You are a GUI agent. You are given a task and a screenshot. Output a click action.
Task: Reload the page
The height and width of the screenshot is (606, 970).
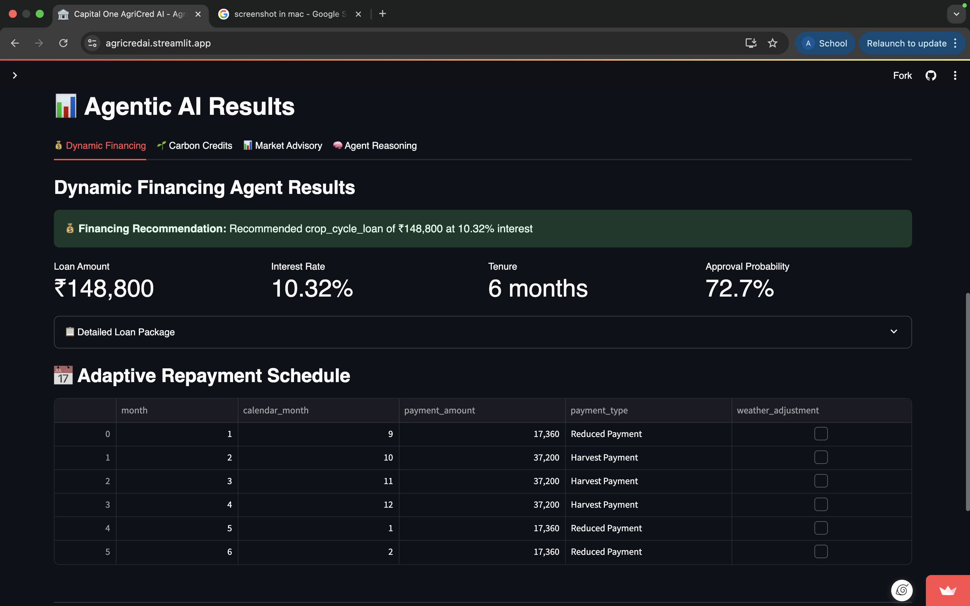pos(63,43)
